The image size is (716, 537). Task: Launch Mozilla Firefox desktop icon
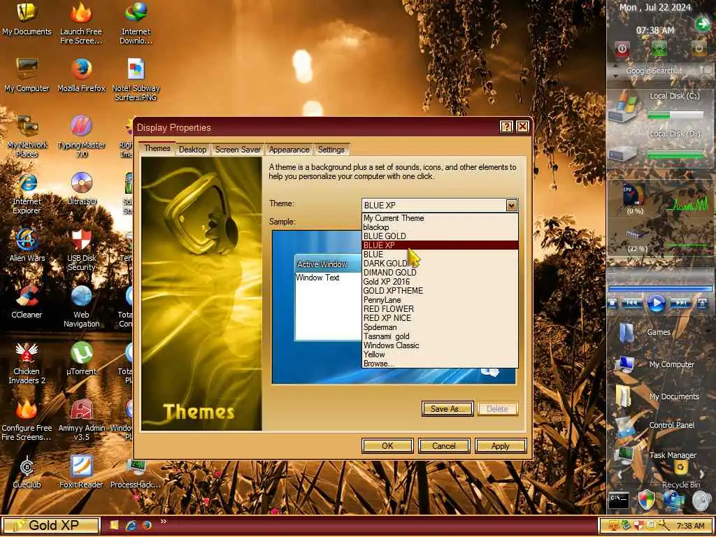81,76
